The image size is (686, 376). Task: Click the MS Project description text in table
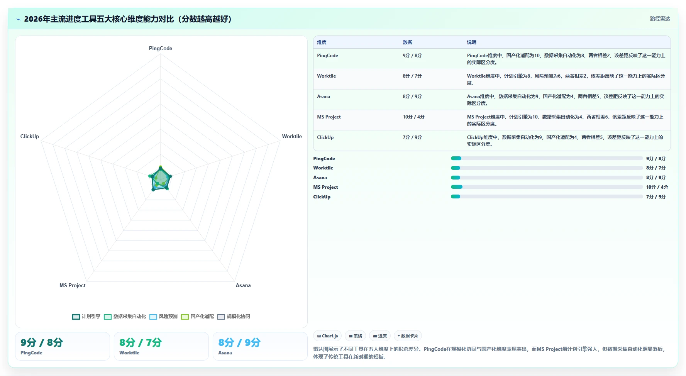[566, 120]
